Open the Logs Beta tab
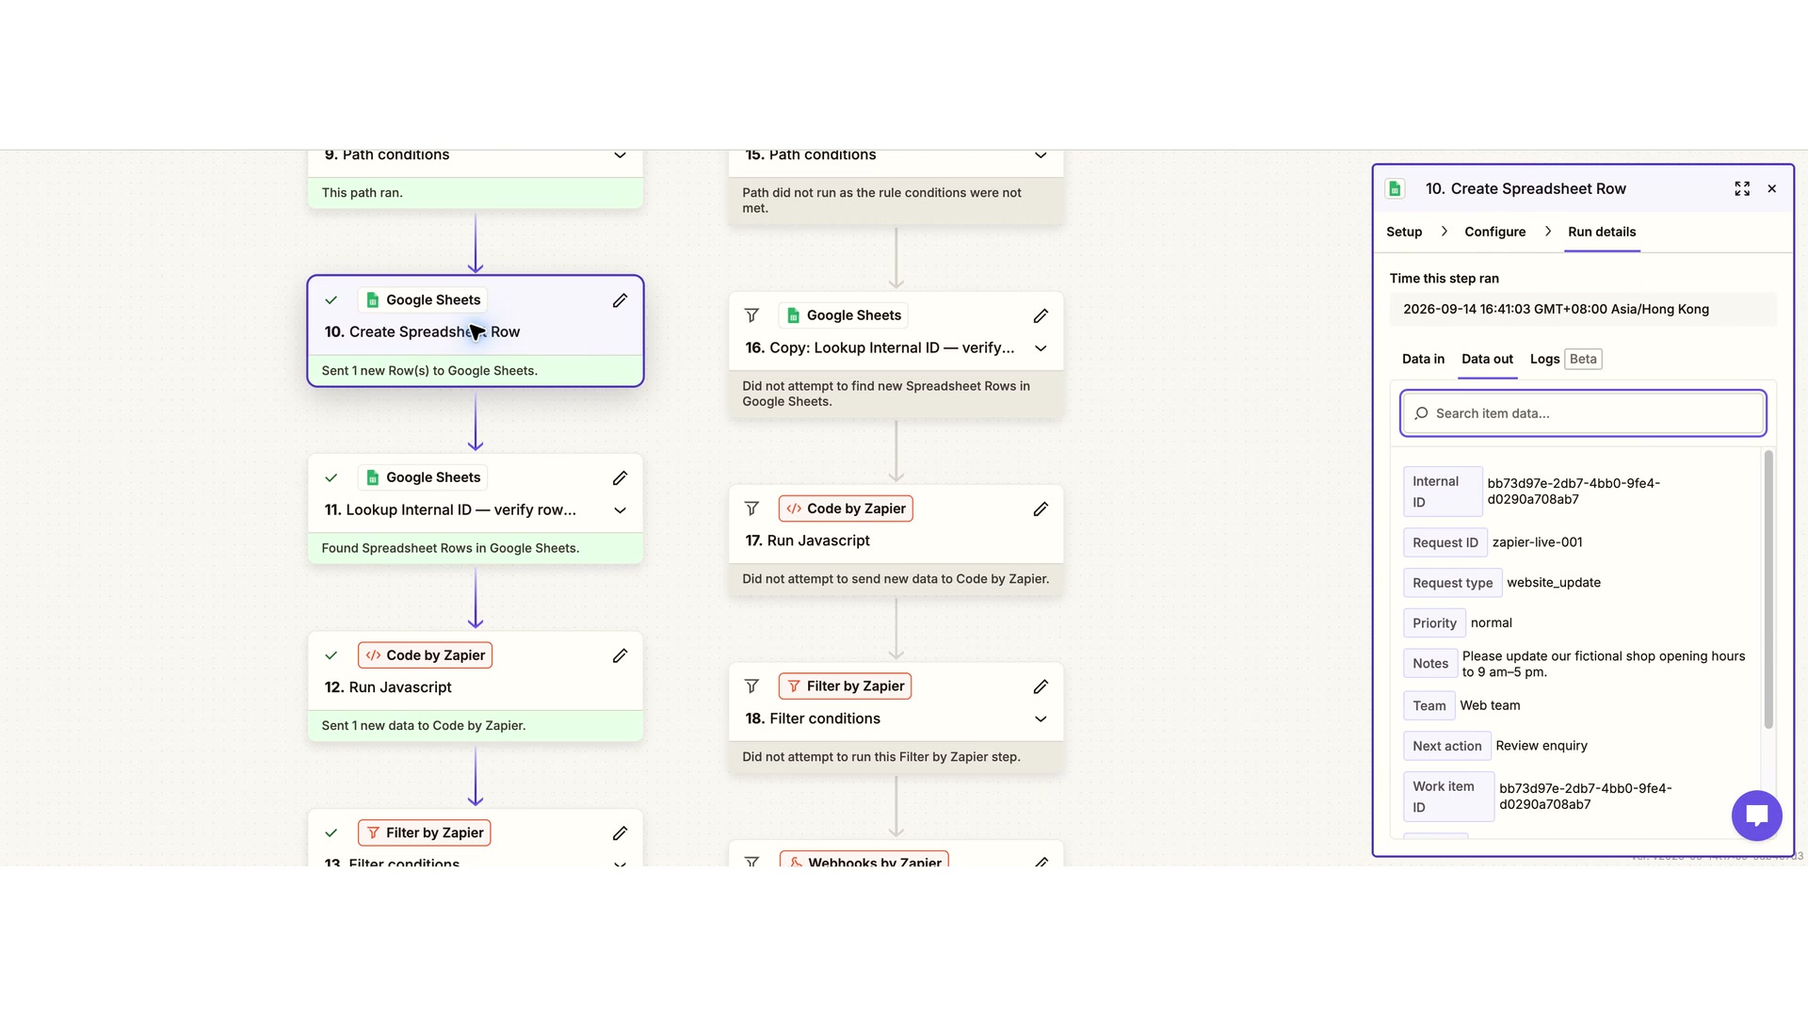 [1565, 359]
